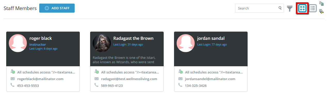Focus the staff Search field
The image size is (331, 94).
coord(259,8)
